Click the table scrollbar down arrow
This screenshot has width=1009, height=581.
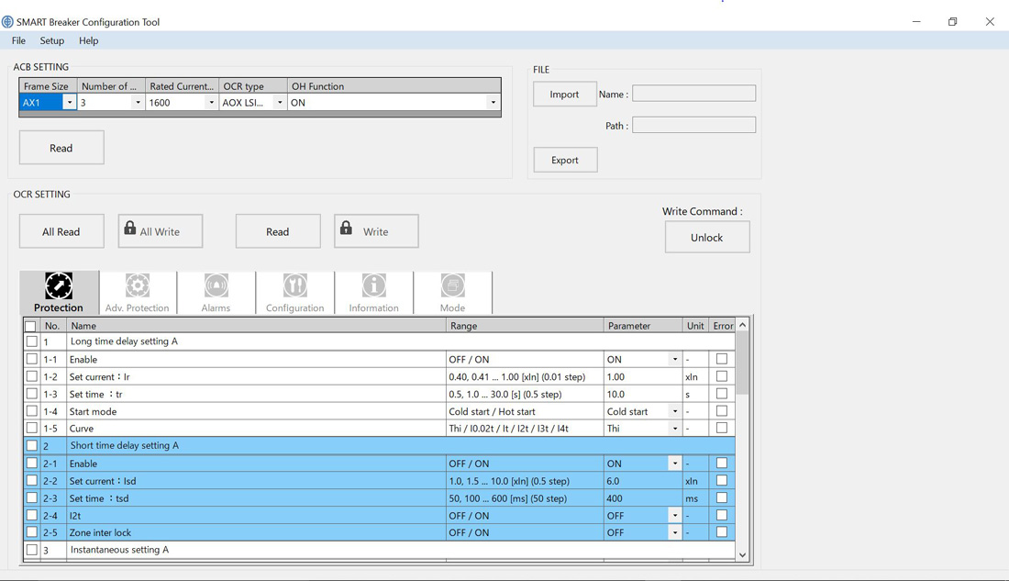pyautogui.click(x=743, y=554)
